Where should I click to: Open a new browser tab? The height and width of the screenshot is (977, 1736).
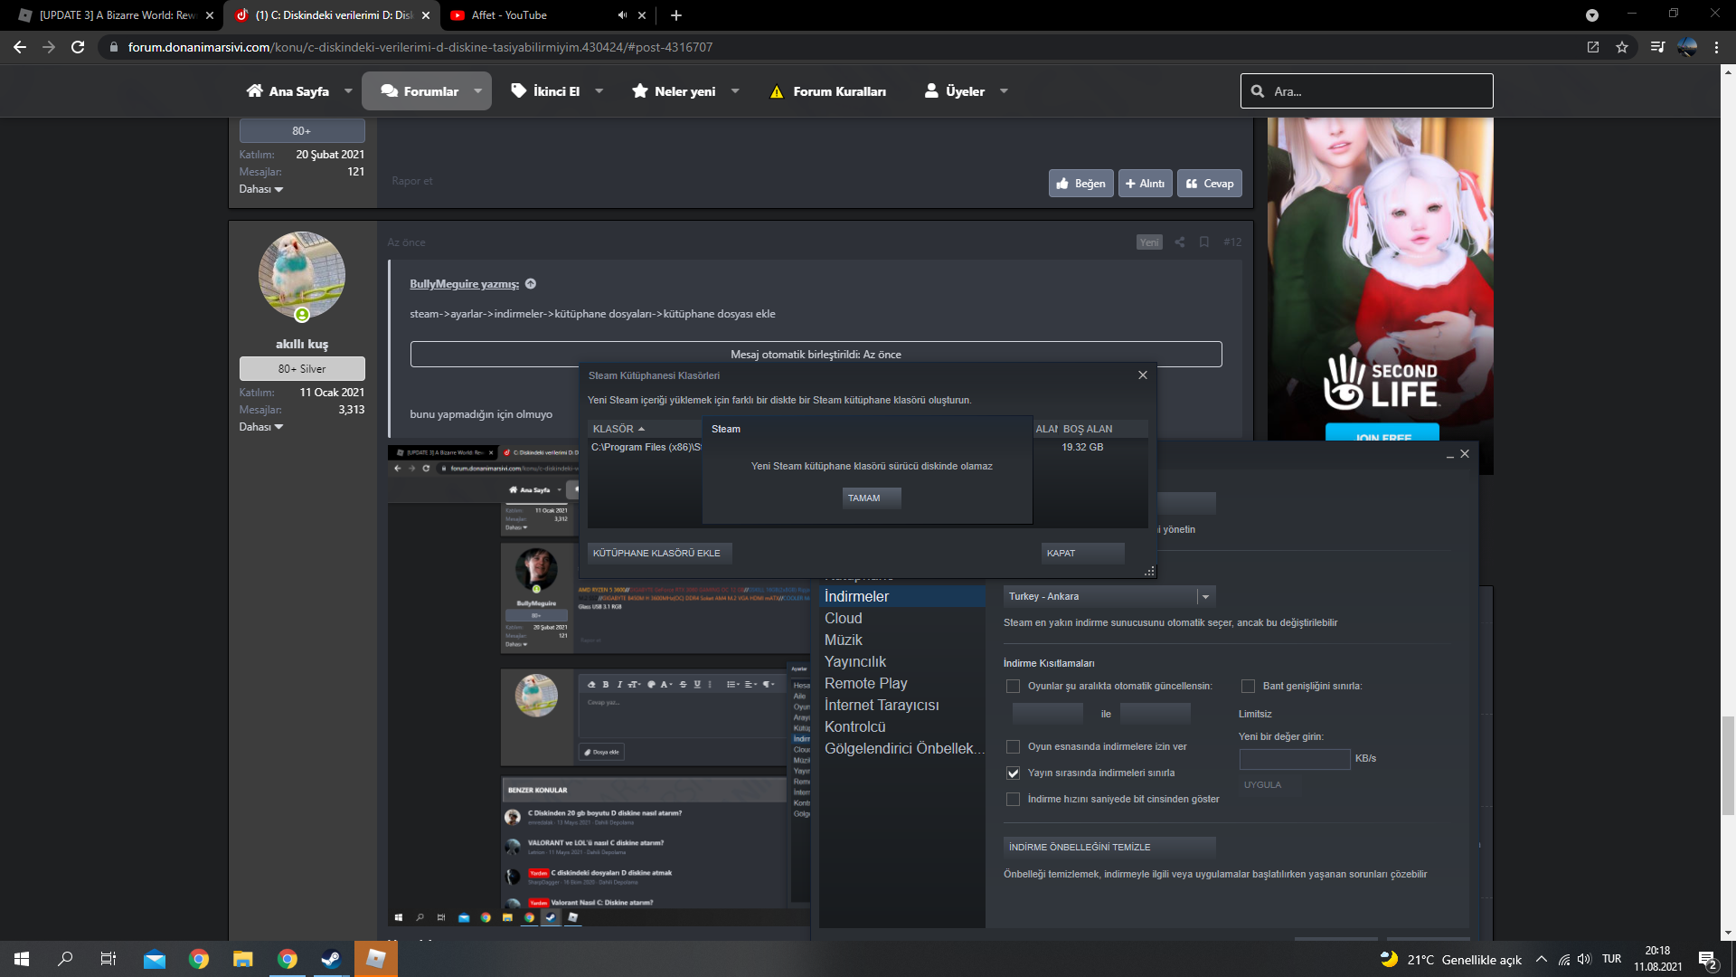click(x=676, y=15)
